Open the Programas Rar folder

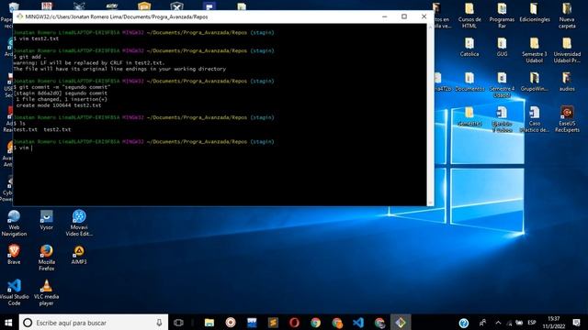coord(502,16)
